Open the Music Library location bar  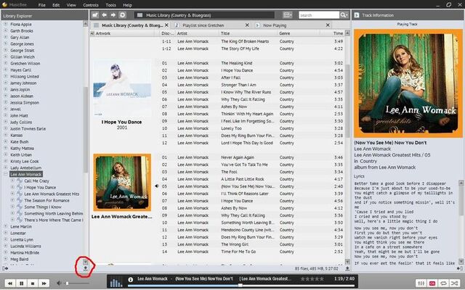tap(205, 15)
